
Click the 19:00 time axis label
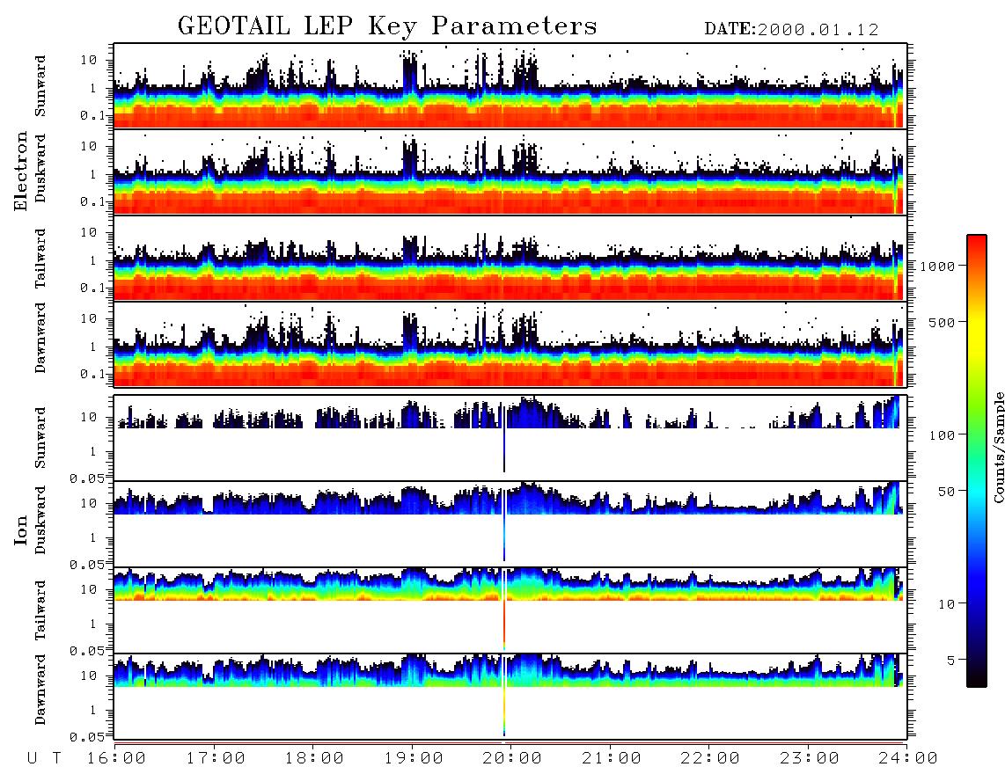(414, 759)
